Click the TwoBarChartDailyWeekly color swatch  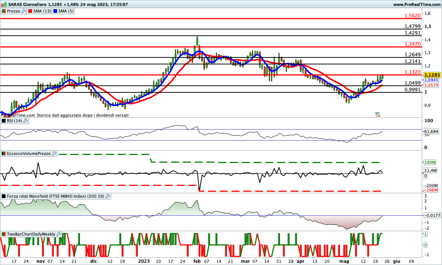point(3,234)
